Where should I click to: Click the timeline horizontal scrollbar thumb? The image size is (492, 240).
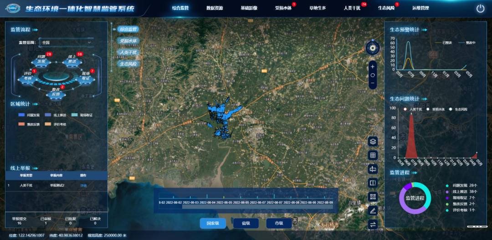[257, 207]
